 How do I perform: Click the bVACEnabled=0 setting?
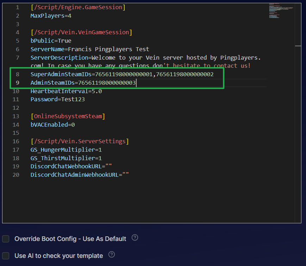click(52, 125)
